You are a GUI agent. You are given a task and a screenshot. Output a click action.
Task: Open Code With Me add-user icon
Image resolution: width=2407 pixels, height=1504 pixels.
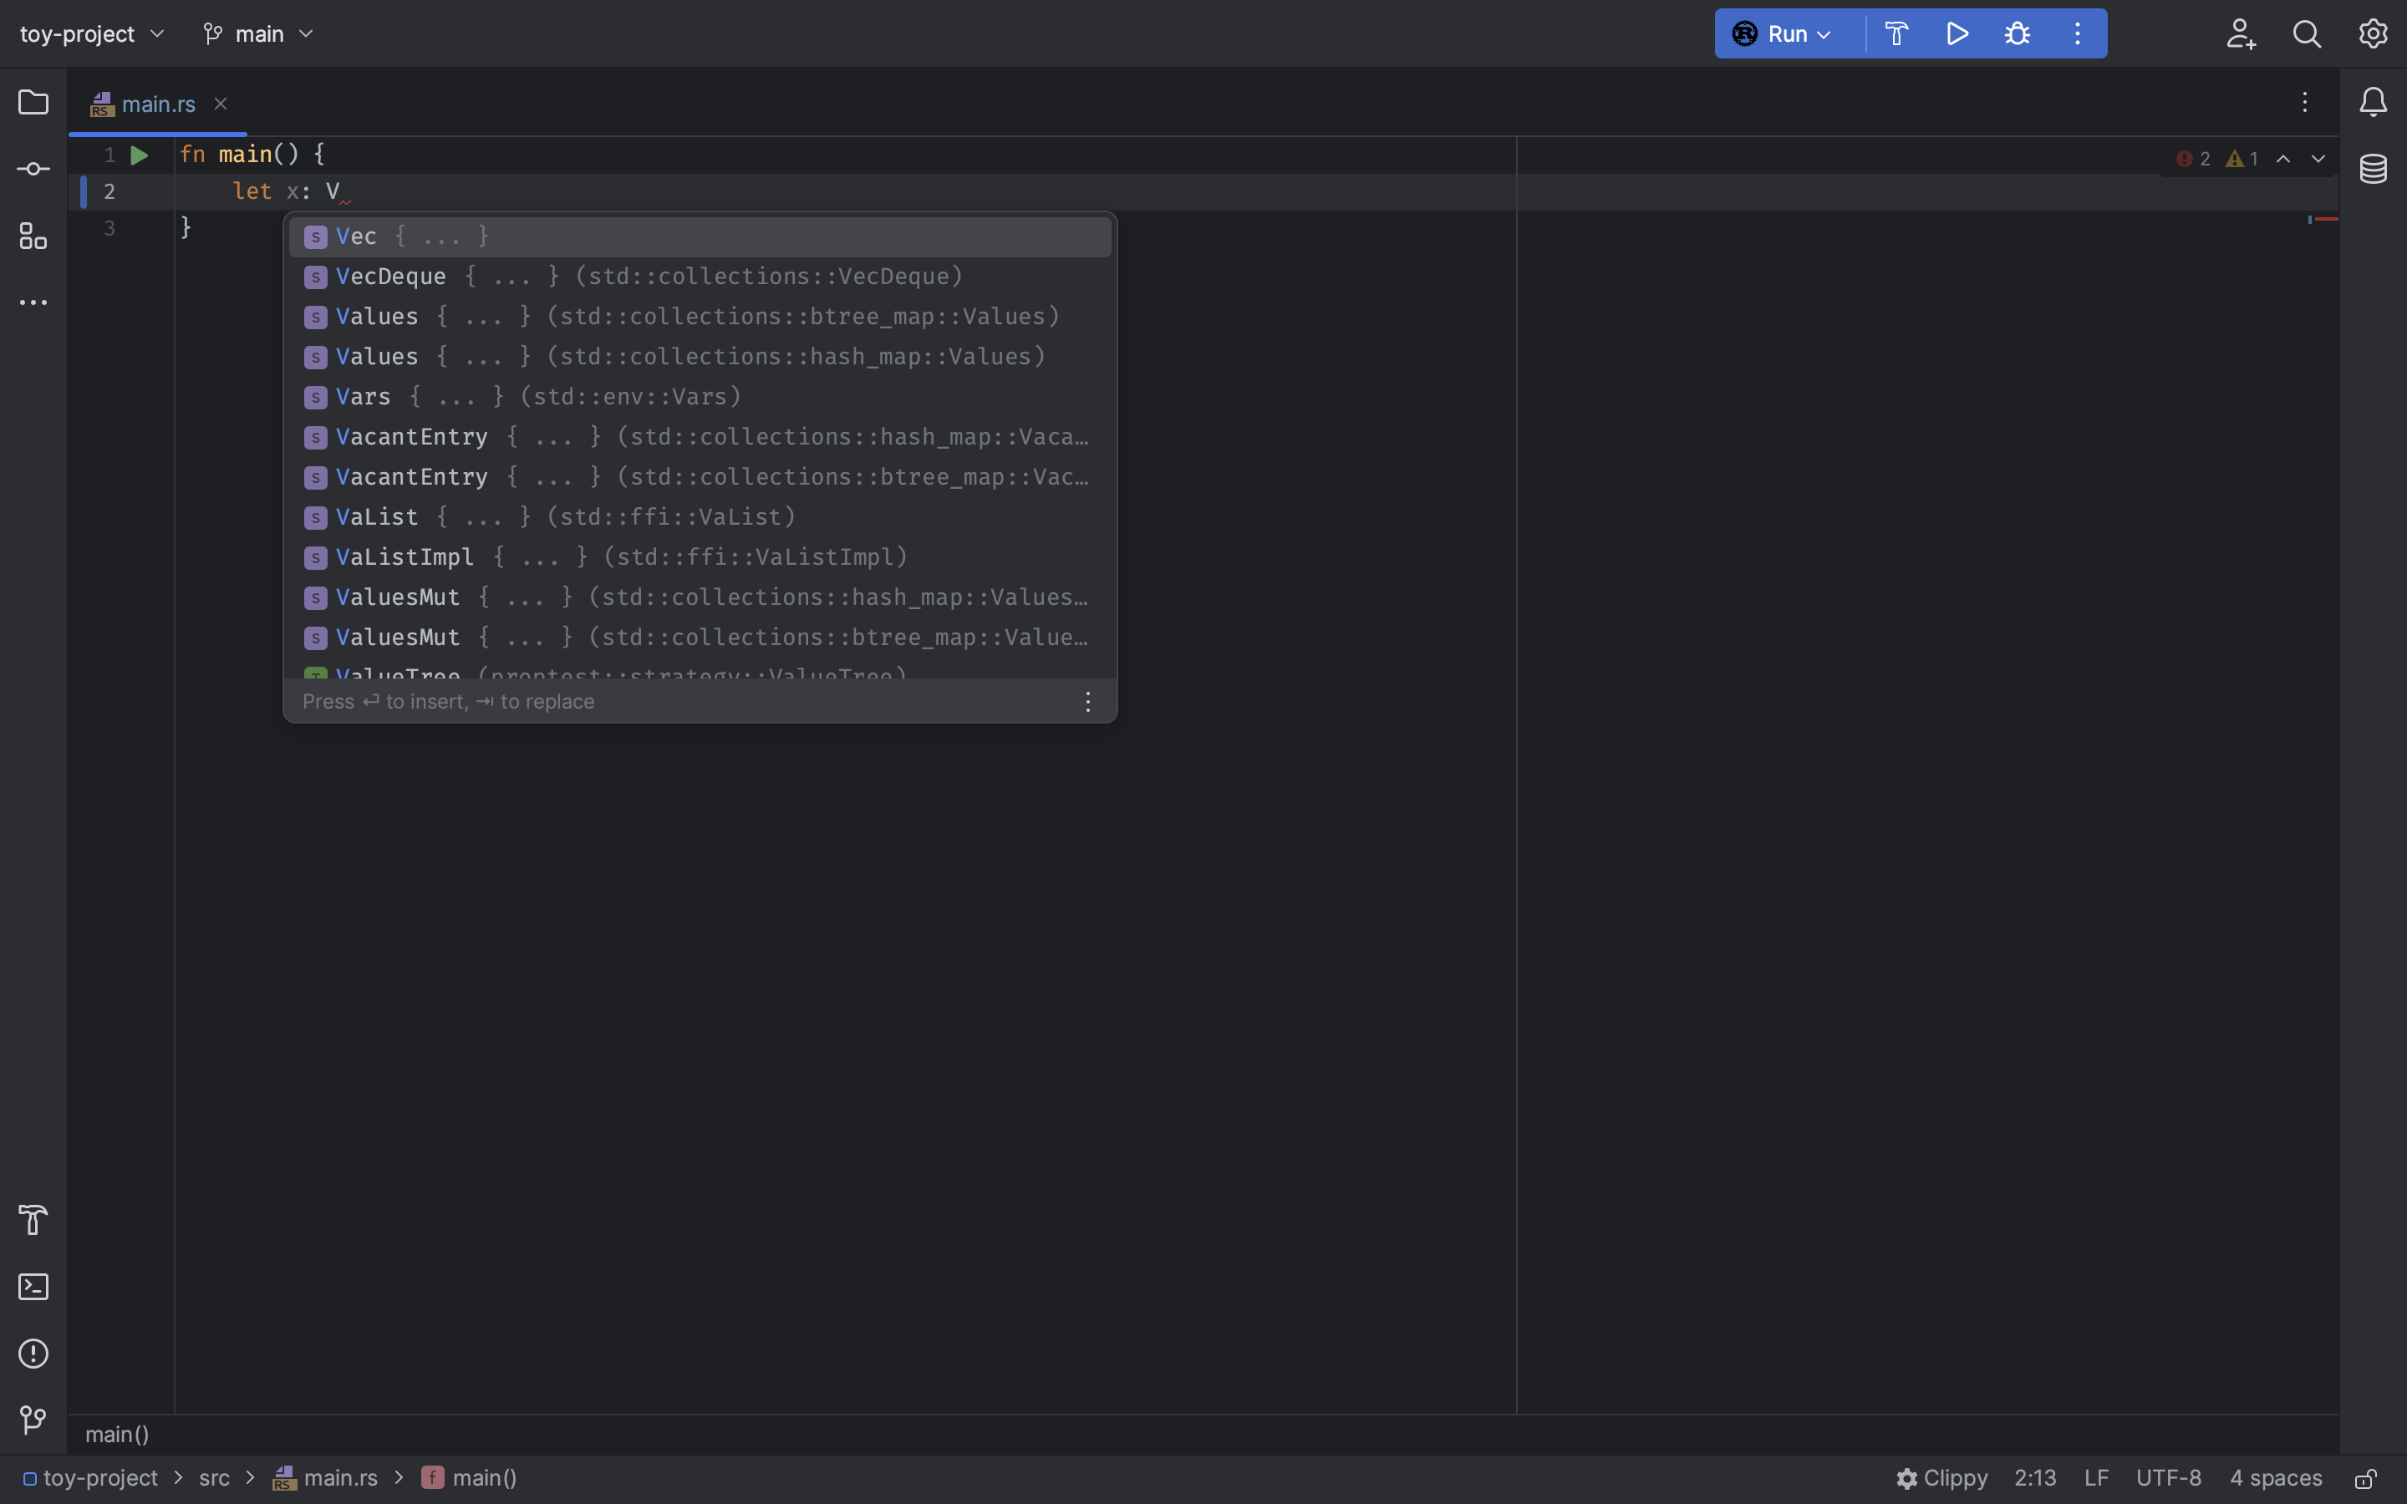pos(2241,33)
